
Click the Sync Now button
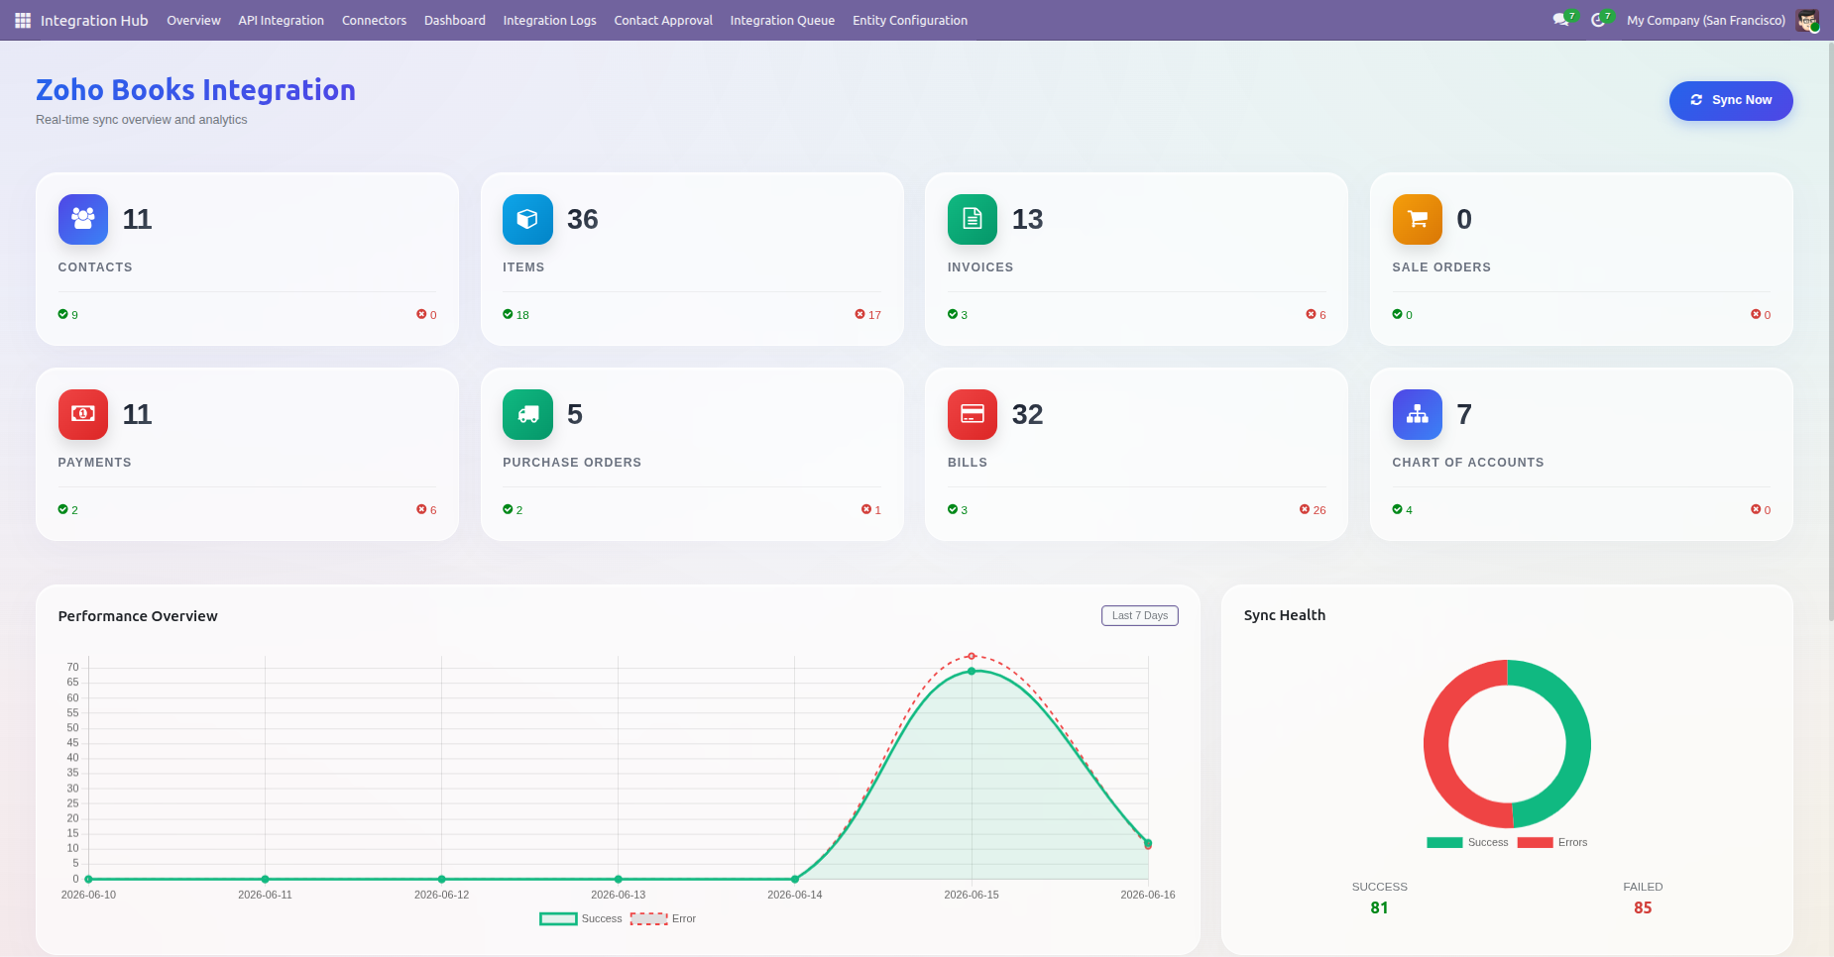(x=1731, y=101)
